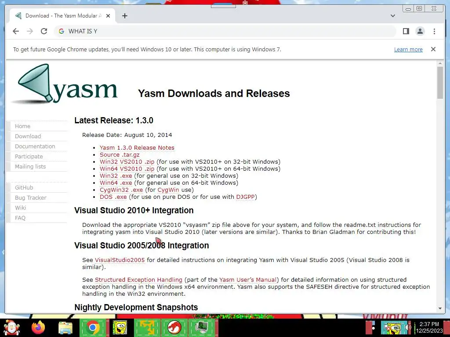
Task: Click the tray volume speaker icon
Action: (x=408, y=327)
